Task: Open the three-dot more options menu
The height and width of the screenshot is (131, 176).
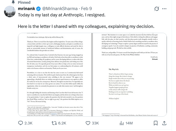Action: 166,9
